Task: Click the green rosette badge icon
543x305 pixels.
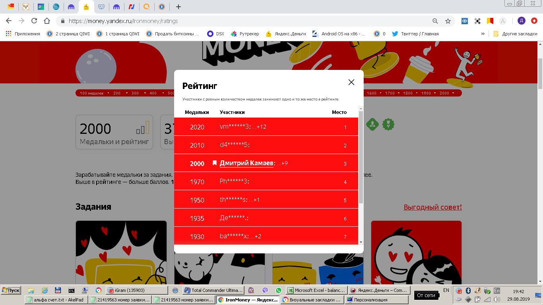Action: [x=388, y=125]
